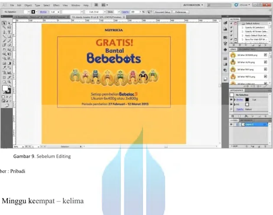This screenshot has height=215, width=273.
Task: Select the Column Graph tool
Action: coord(9,72)
